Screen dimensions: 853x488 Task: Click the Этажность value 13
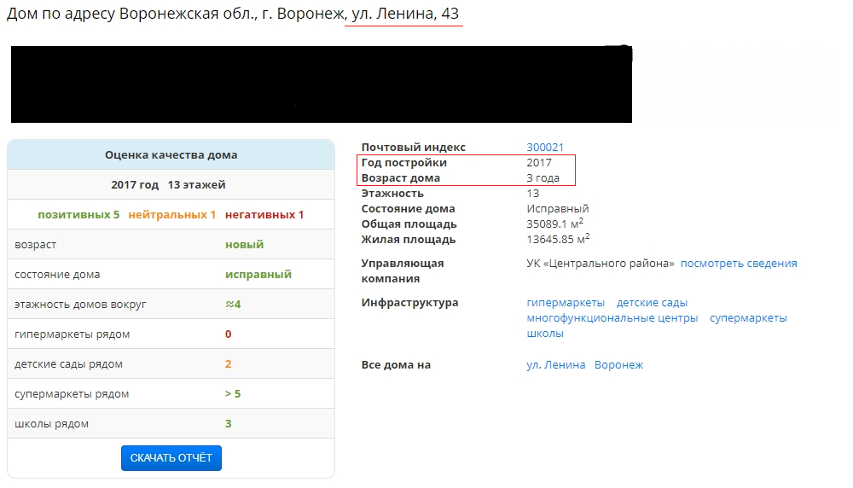[x=532, y=193]
